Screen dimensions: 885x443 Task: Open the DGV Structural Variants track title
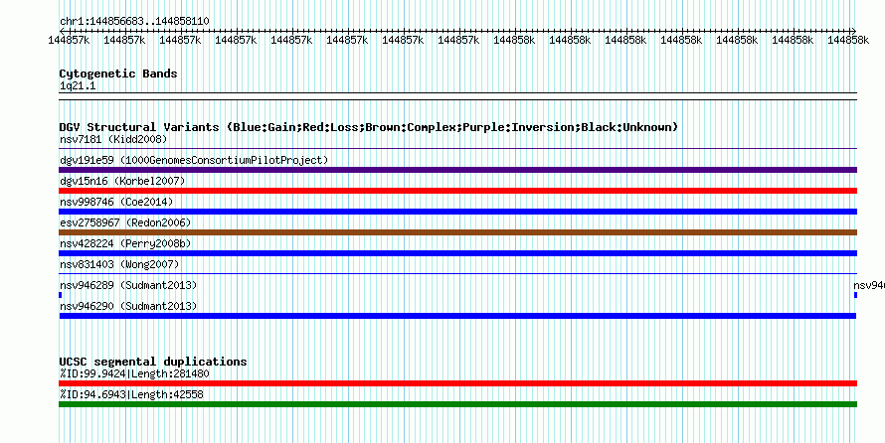369,127
